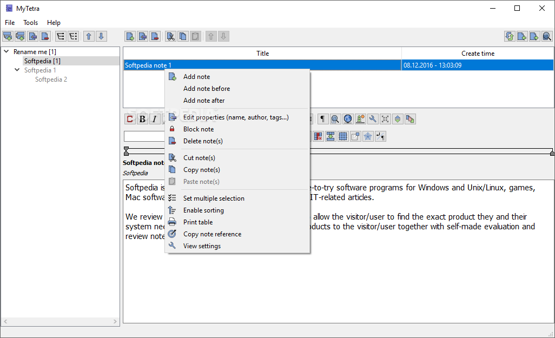Choose 'Add note' from the context menu
The height and width of the screenshot is (338, 555).
point(237,77)
